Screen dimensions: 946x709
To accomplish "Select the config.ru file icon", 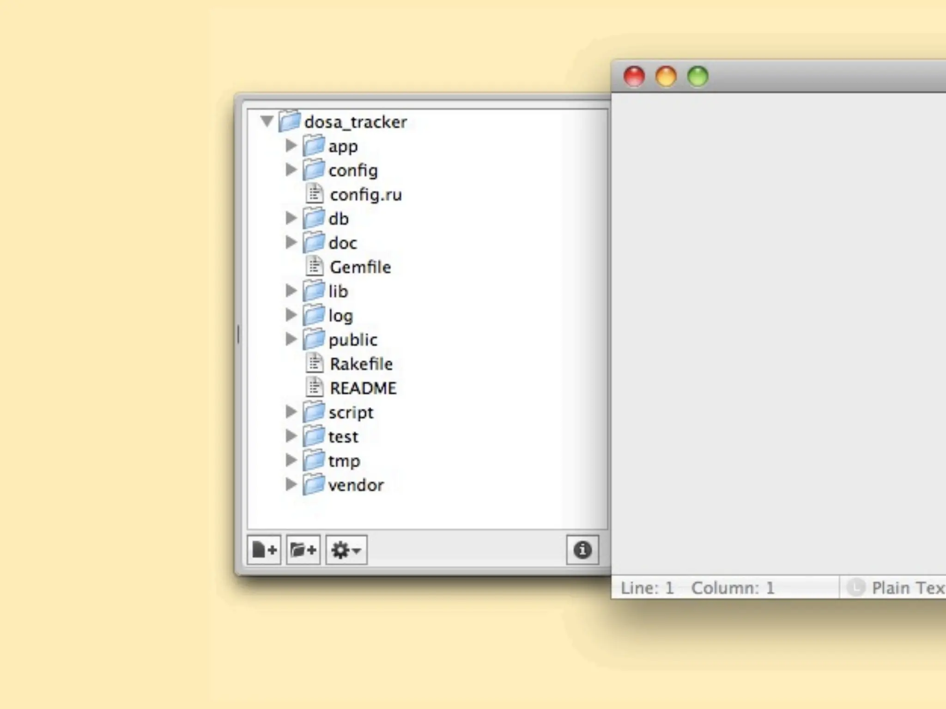I will 314,194.
